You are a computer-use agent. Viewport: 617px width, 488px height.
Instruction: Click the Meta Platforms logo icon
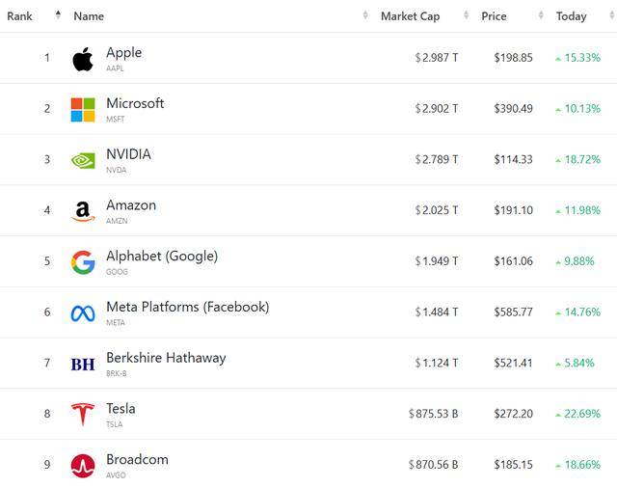point(83,313)
